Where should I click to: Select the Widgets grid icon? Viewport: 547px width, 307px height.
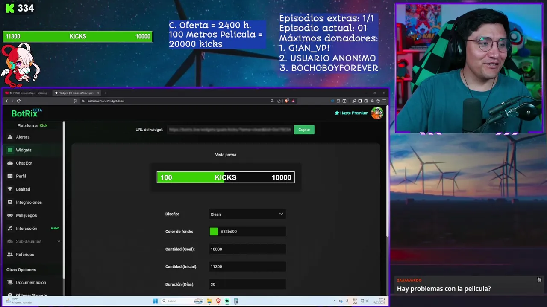(10, 150)
